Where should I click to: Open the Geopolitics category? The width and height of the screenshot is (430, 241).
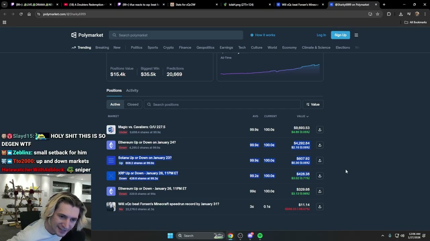[205, 48]
